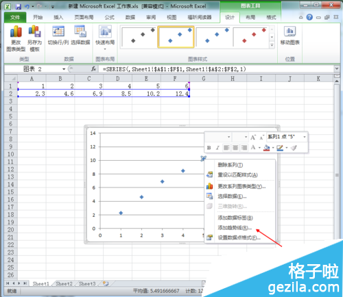Click first sheet navigation arrow
343x297 pixels.
point(8,283)
